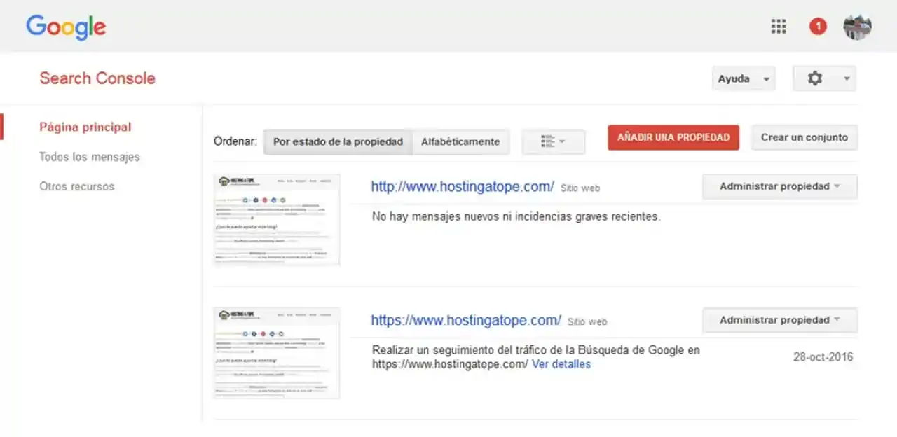Click the Añadir una propiedad button
The height and width of the screenshot is (437, 897).
point(673,137)
